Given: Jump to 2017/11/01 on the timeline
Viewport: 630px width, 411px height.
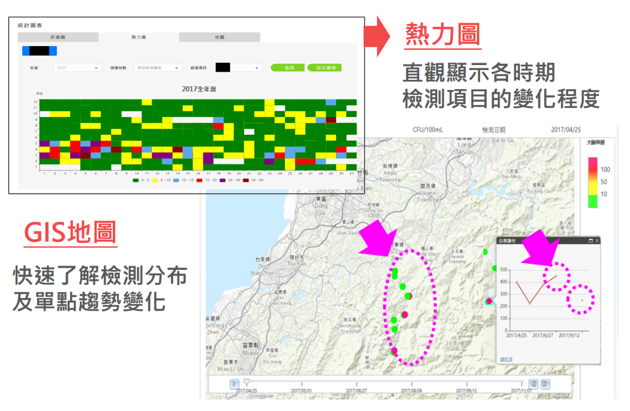Looking at the screenshot, I should click(521, 390).
